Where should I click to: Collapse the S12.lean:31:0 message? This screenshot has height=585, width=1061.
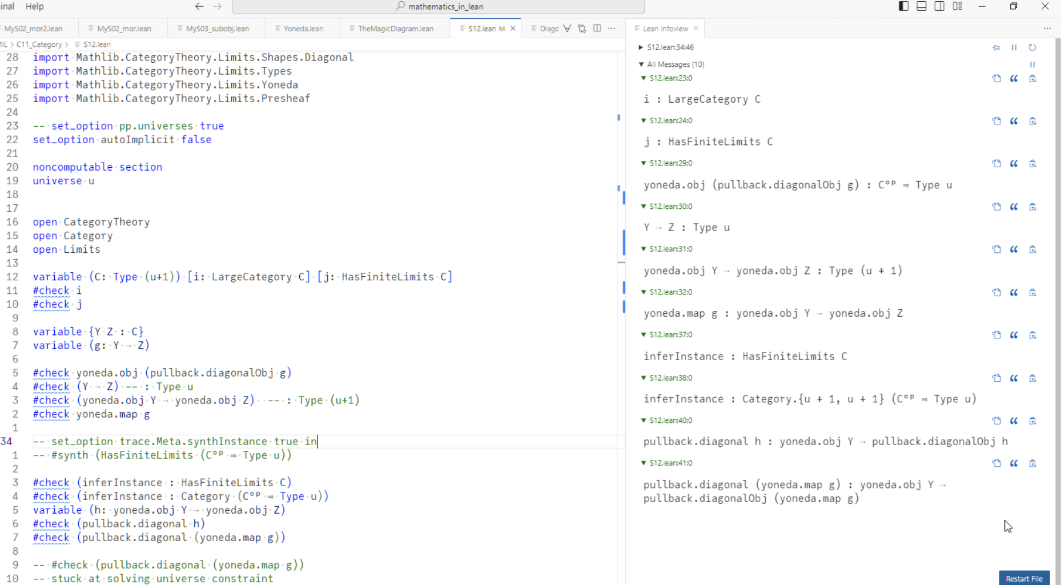644,249
